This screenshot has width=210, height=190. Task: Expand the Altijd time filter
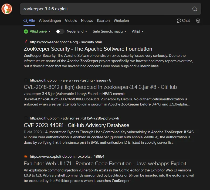pyautogui.click(x=138, y=31)
